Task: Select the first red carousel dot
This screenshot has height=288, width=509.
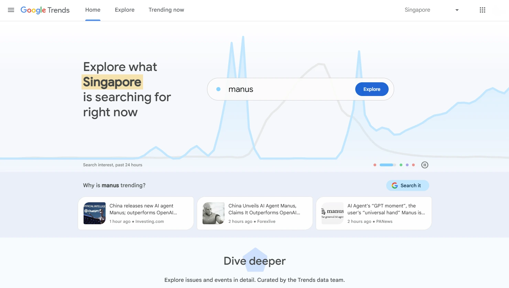Action: click(375, 165)
